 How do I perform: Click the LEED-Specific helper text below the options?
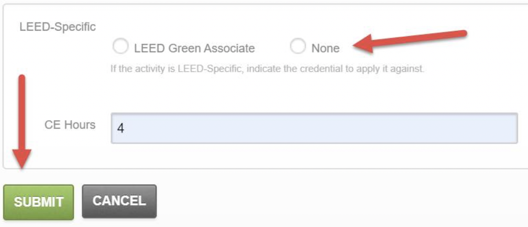pos(267,69)
